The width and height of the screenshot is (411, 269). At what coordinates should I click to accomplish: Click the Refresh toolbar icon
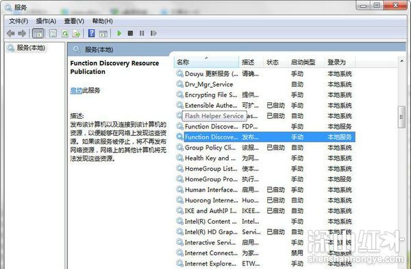point(65,34)
